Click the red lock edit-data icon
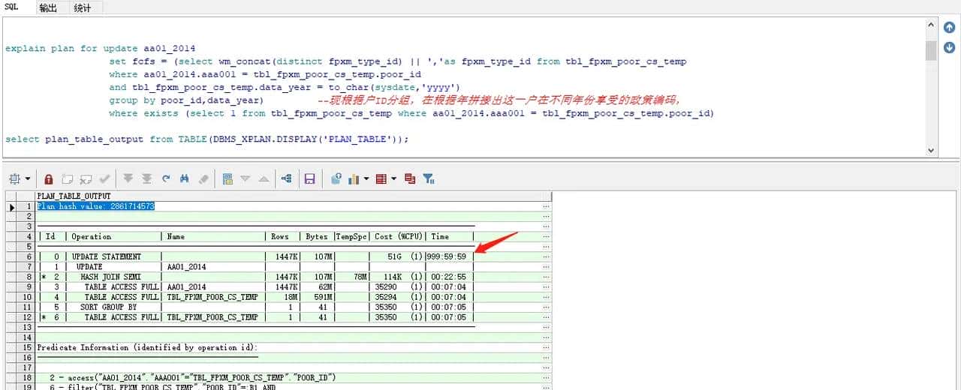 click(49, 178)
